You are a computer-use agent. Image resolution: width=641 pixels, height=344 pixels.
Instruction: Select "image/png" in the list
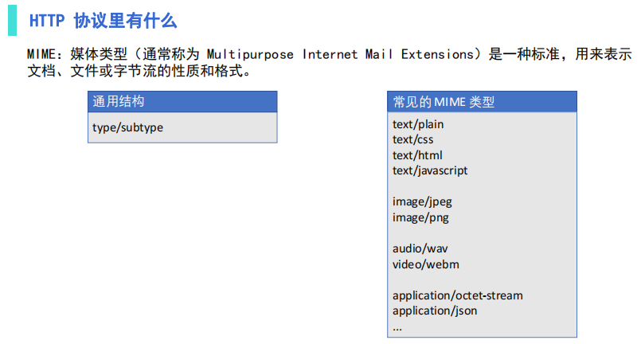tap(420, 217)
